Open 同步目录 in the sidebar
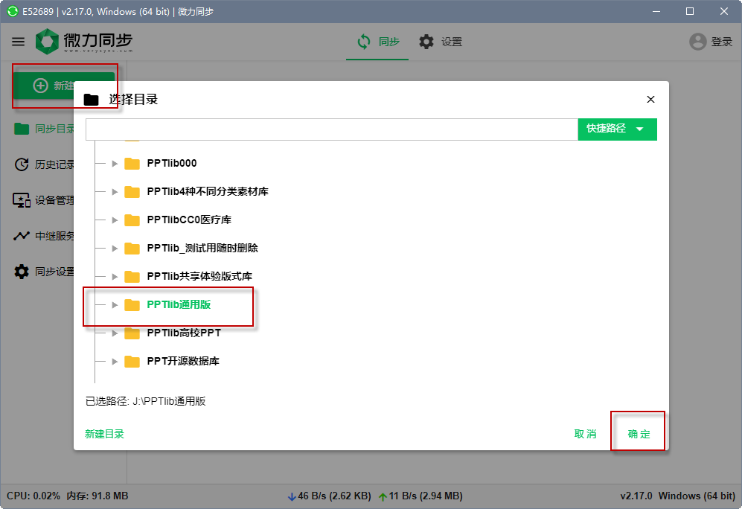The width and height of the screenshot is (742, 509). [x=45, y=129]
